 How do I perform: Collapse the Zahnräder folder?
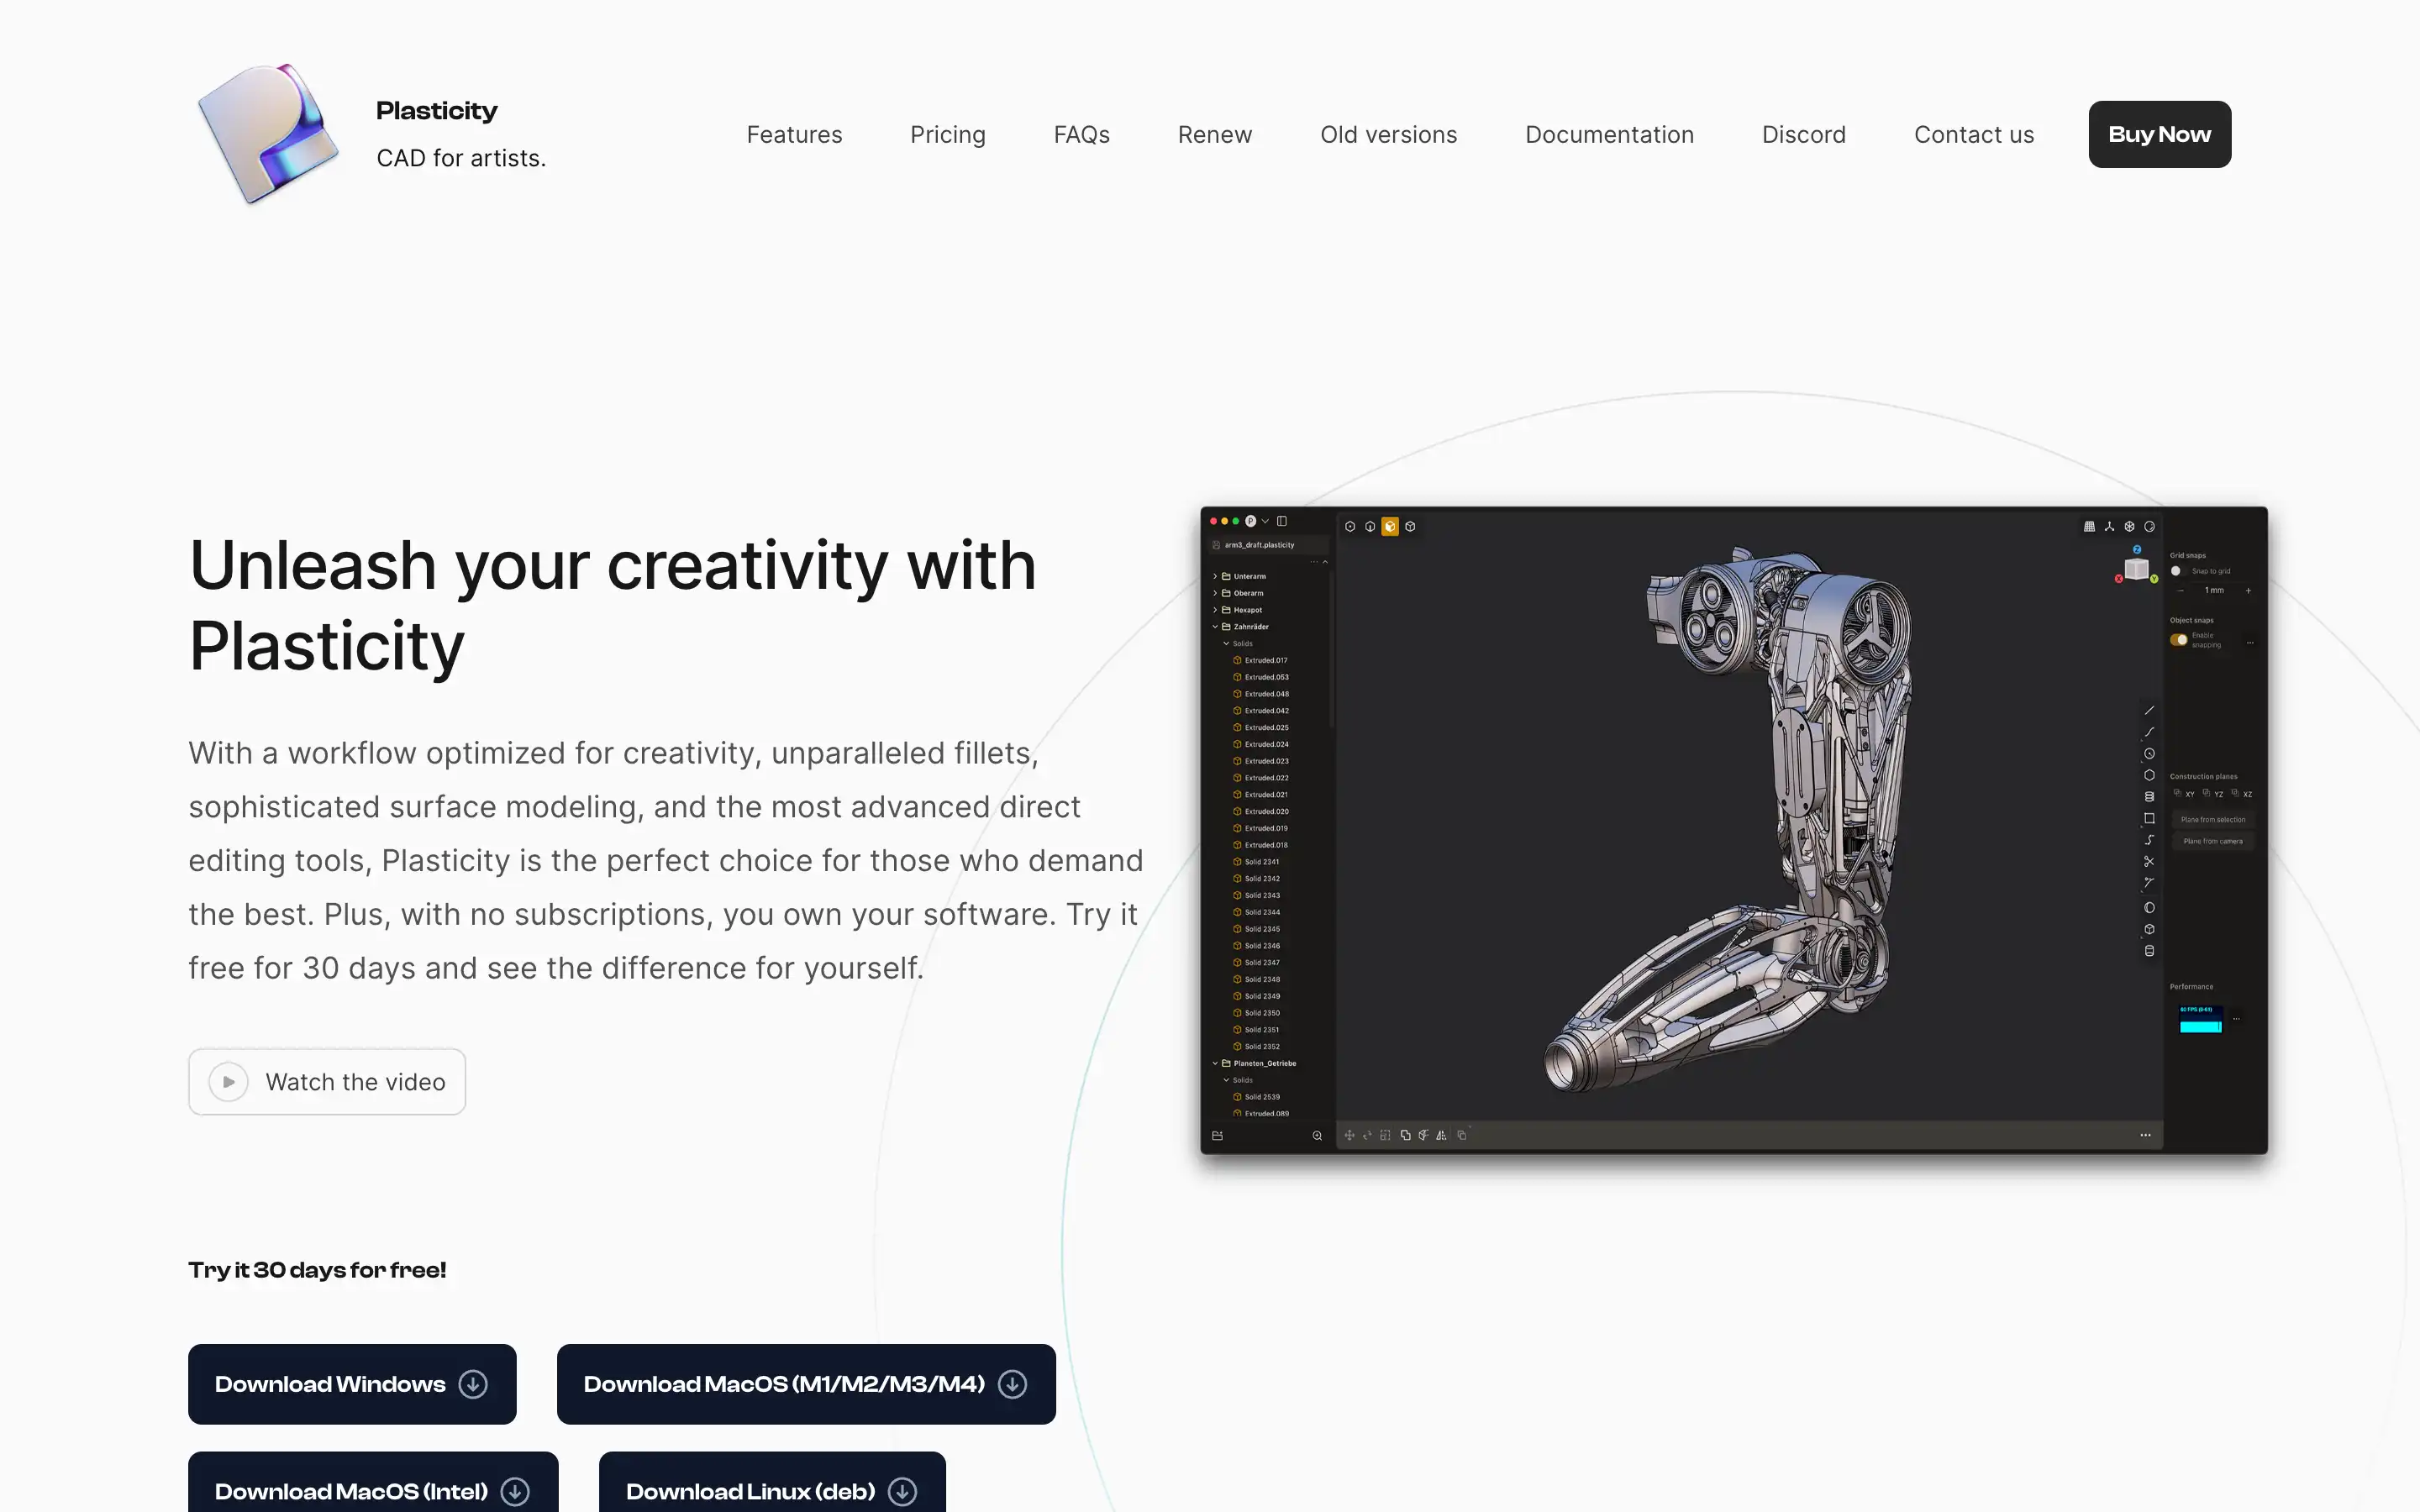pyautogui.click(x=1215, y=627)
